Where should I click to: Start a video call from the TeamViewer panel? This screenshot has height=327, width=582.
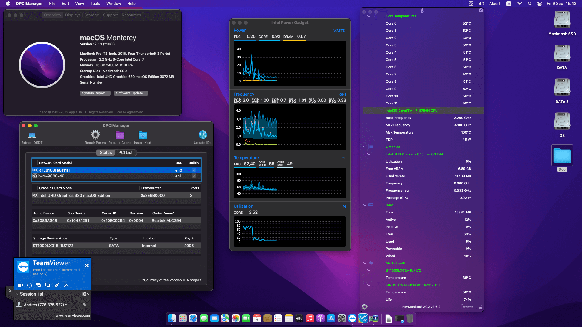pyautogui.click(x=20, y=285)
